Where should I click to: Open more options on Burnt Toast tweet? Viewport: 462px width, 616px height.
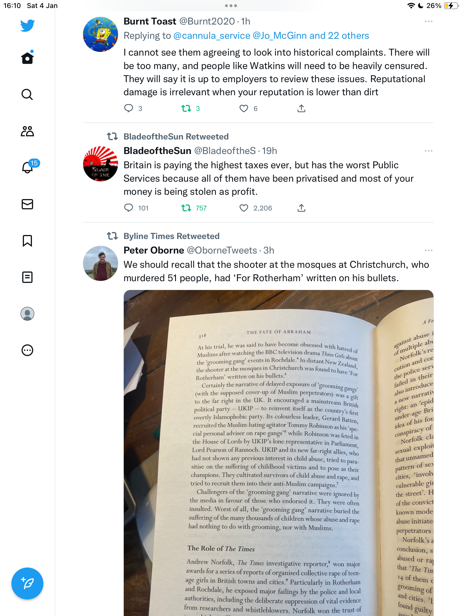(428, 22)
